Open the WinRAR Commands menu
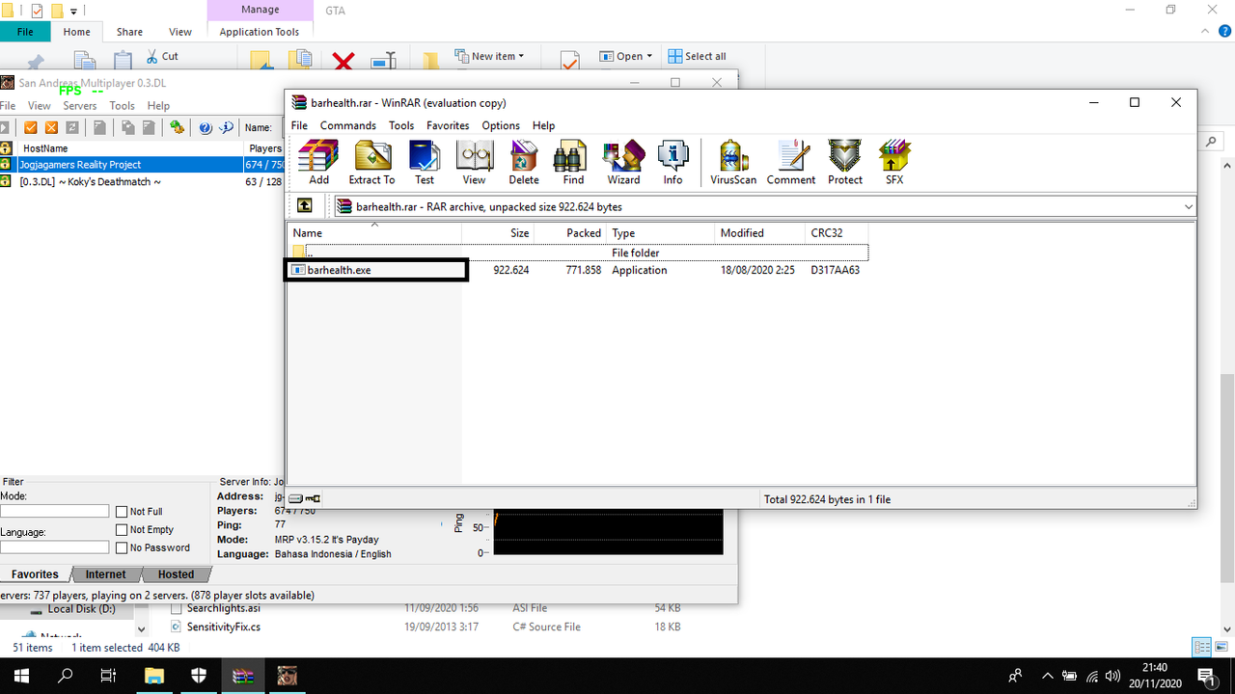This screenshot has height=694, width=1235. pyautogui.click(x=348, y=125)
